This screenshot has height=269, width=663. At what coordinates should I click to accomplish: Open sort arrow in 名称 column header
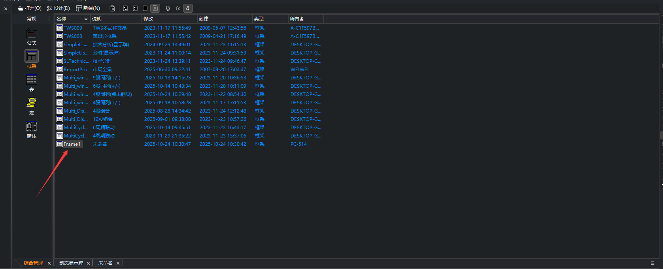pos(86,19)
